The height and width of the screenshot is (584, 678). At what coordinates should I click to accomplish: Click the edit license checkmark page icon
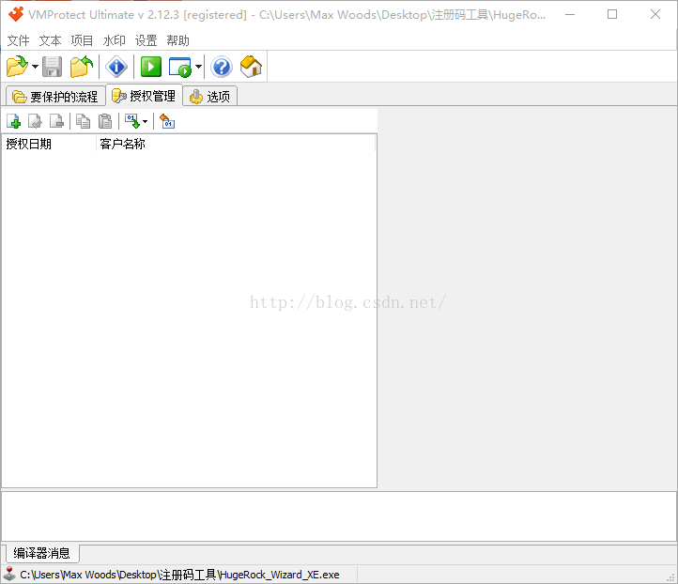click(35, 121)
